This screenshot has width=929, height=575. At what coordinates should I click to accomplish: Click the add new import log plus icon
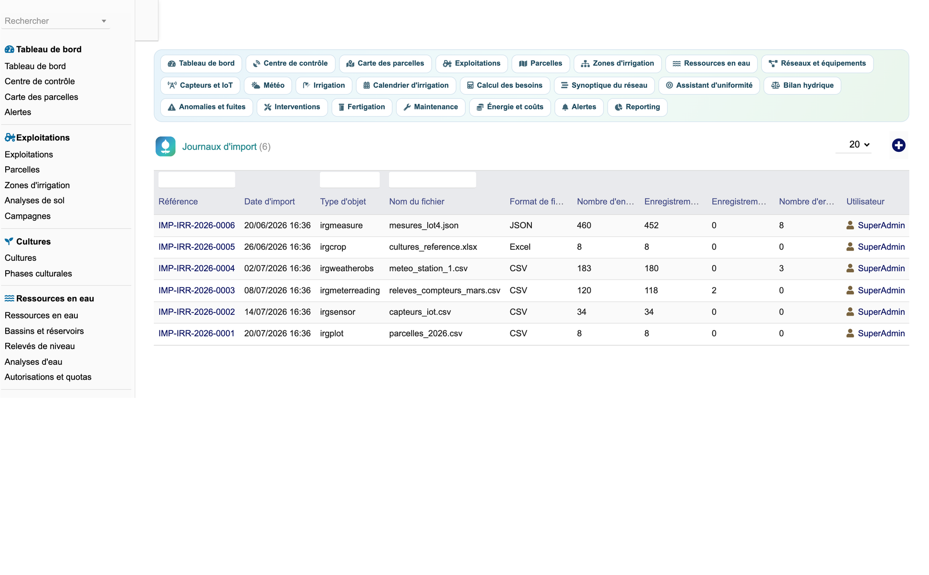pyautogui.click(x=898, y=145)
